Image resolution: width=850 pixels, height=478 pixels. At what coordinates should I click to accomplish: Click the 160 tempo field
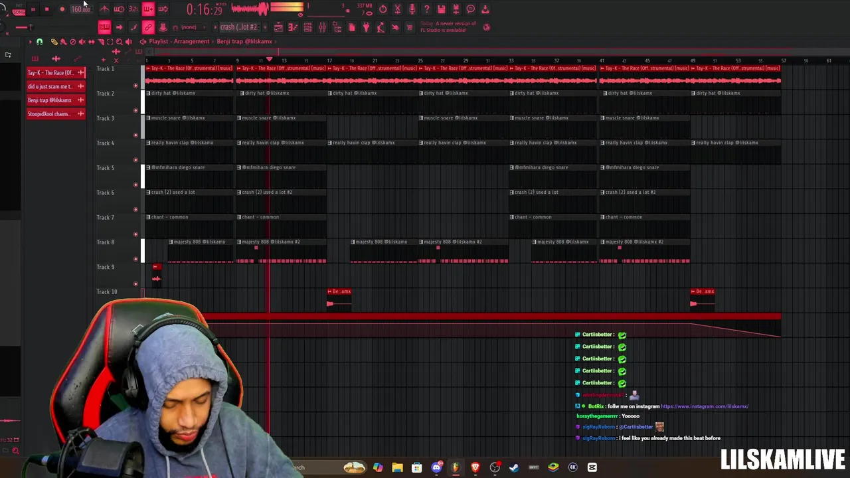(80, 9)
